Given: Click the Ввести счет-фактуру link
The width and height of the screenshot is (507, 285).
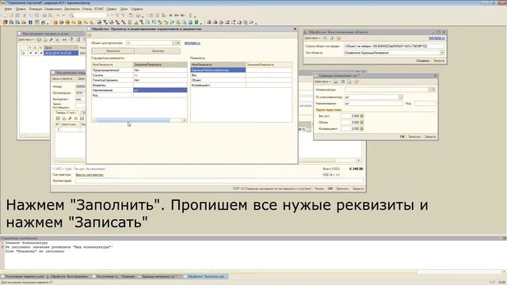Looking at the screenshot, I should pos(90,175).
